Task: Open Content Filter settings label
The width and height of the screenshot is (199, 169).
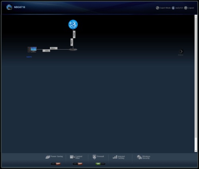Action: [79, 157]
